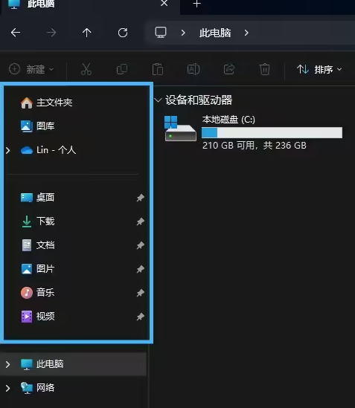Click the Paste clipboard icon

[158, 69]
